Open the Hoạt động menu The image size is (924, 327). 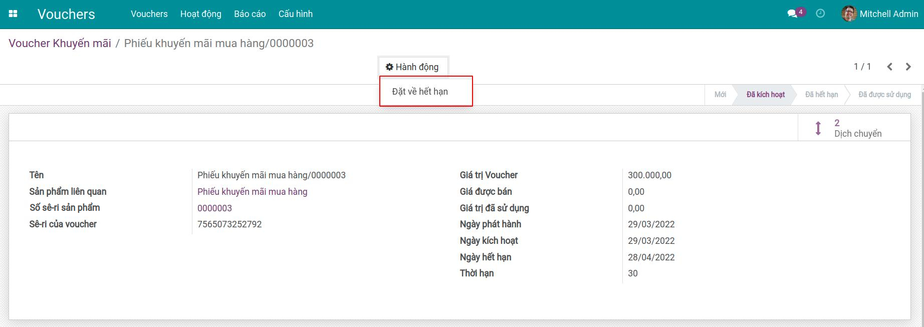tap(201, 14)
